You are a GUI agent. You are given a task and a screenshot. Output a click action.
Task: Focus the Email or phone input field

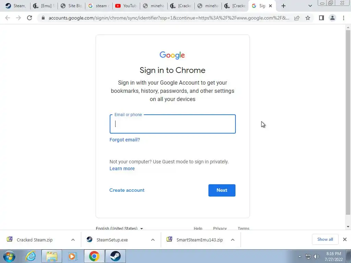point(173,124)
